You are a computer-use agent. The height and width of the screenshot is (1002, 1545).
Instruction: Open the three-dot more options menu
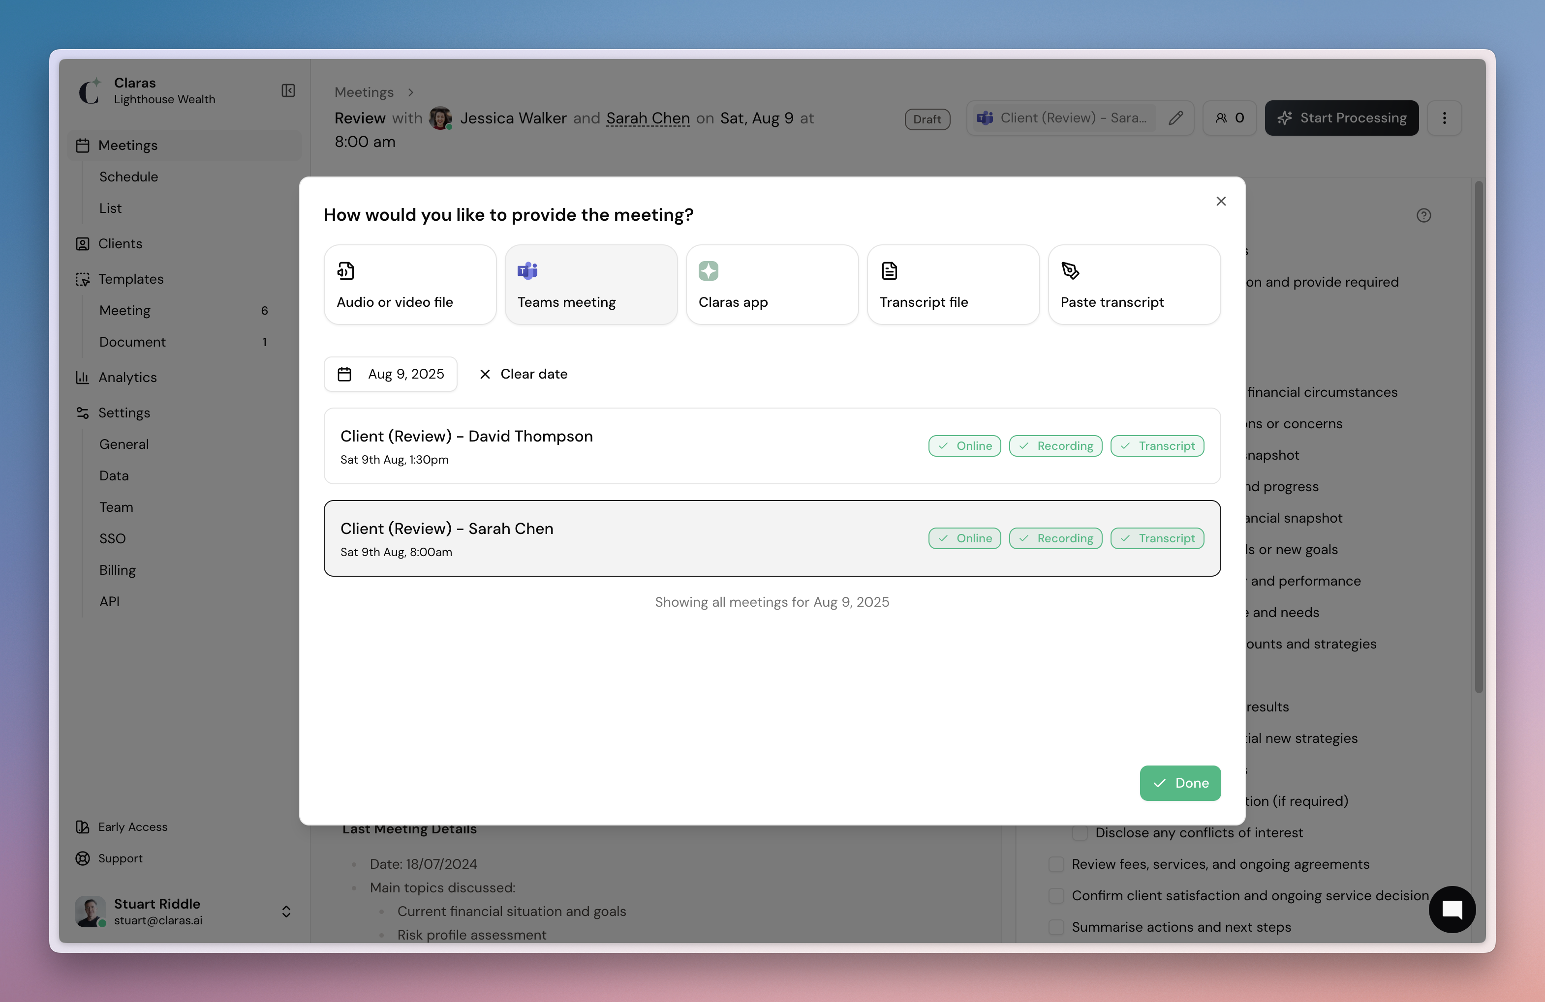point(1445,118)
